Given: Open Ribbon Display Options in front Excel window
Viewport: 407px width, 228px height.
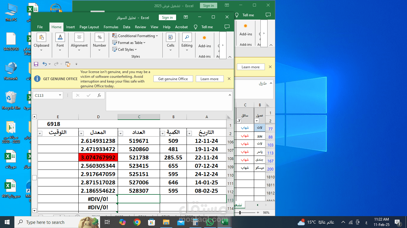Looking at the screenshot, I should (x=186, y=17).
